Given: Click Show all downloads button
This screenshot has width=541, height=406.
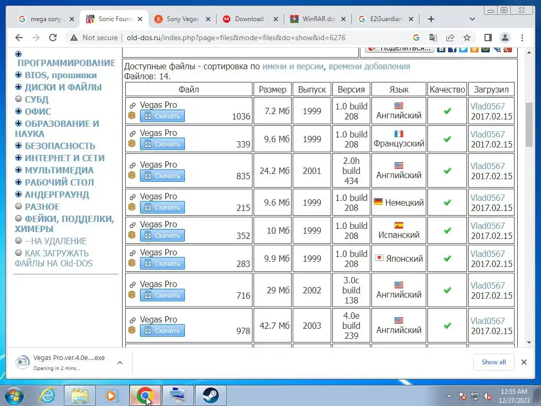Looking at the screenshot, I should (x=494, y=362).
